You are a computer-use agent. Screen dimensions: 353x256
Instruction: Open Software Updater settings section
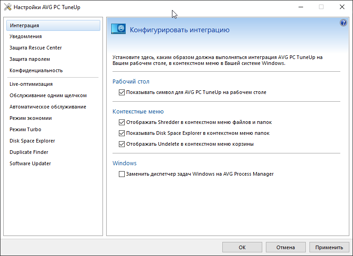[x=30, y=163]
